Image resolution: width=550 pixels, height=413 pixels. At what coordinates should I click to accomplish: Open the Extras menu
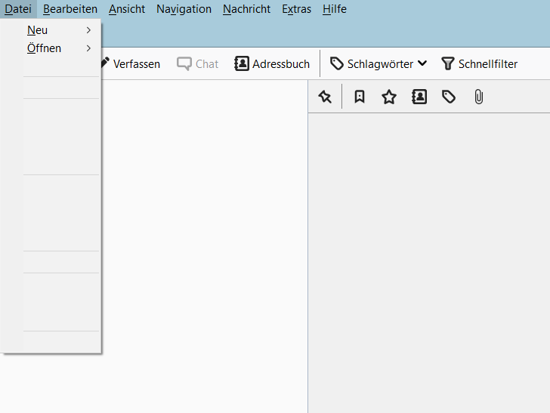point(296,9)
